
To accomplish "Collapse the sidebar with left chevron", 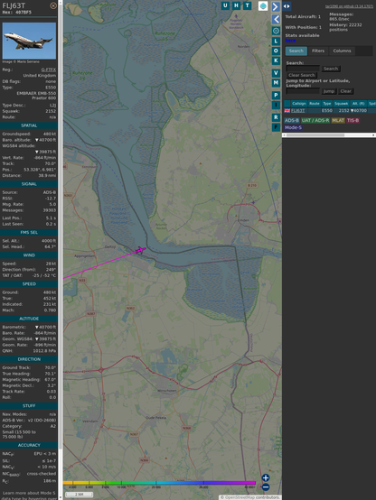I will click(x=276, y=19).
